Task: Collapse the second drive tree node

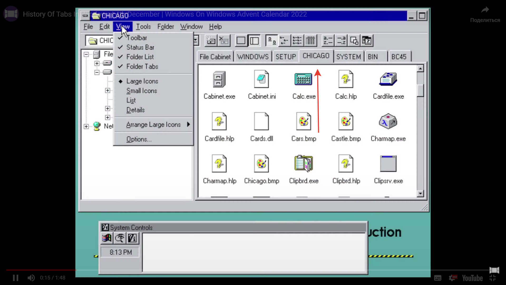Action: [x=97, y=72]
